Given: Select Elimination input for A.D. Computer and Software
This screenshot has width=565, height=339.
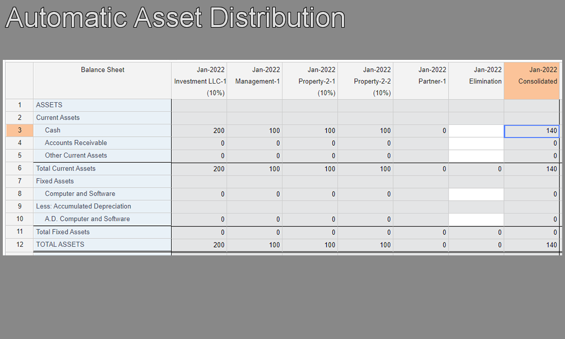Looking at the screenshot, I should (x=476, y=219).
